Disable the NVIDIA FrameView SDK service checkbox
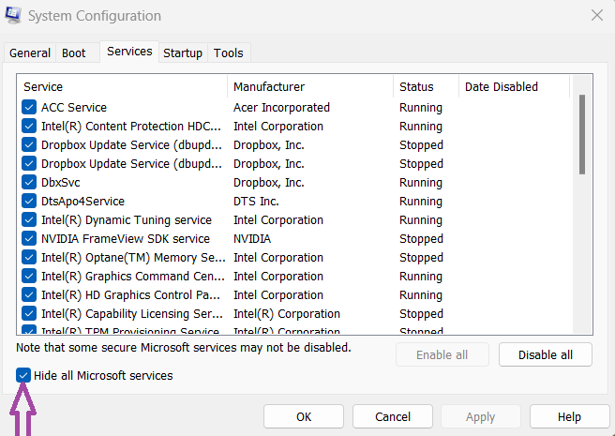Image resolution: width=615 pixels, height=436 pixels. point(29,239)
